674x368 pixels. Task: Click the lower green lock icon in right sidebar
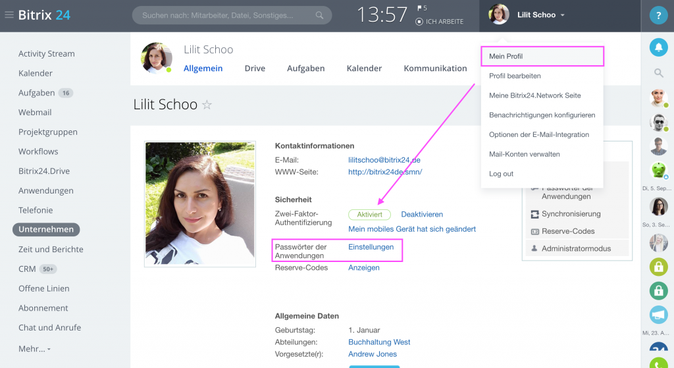(x=658, y=290)
